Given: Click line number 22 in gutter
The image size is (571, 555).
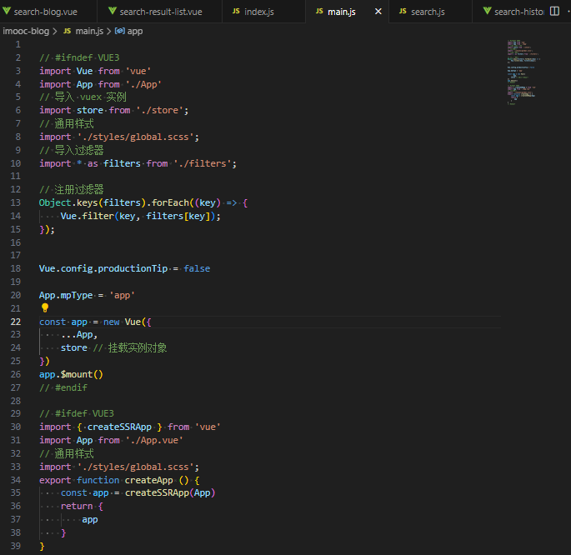Looking at the screenshot, I should click(x=16, y=322).
